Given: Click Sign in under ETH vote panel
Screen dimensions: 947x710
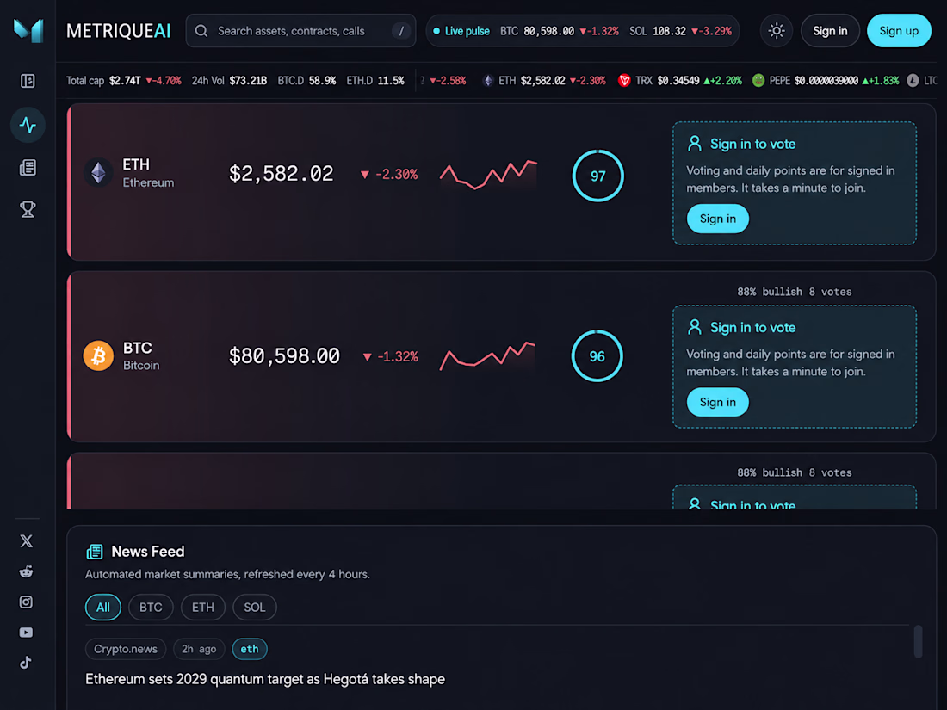Looking at the screenshot, I should pos(717,219).
